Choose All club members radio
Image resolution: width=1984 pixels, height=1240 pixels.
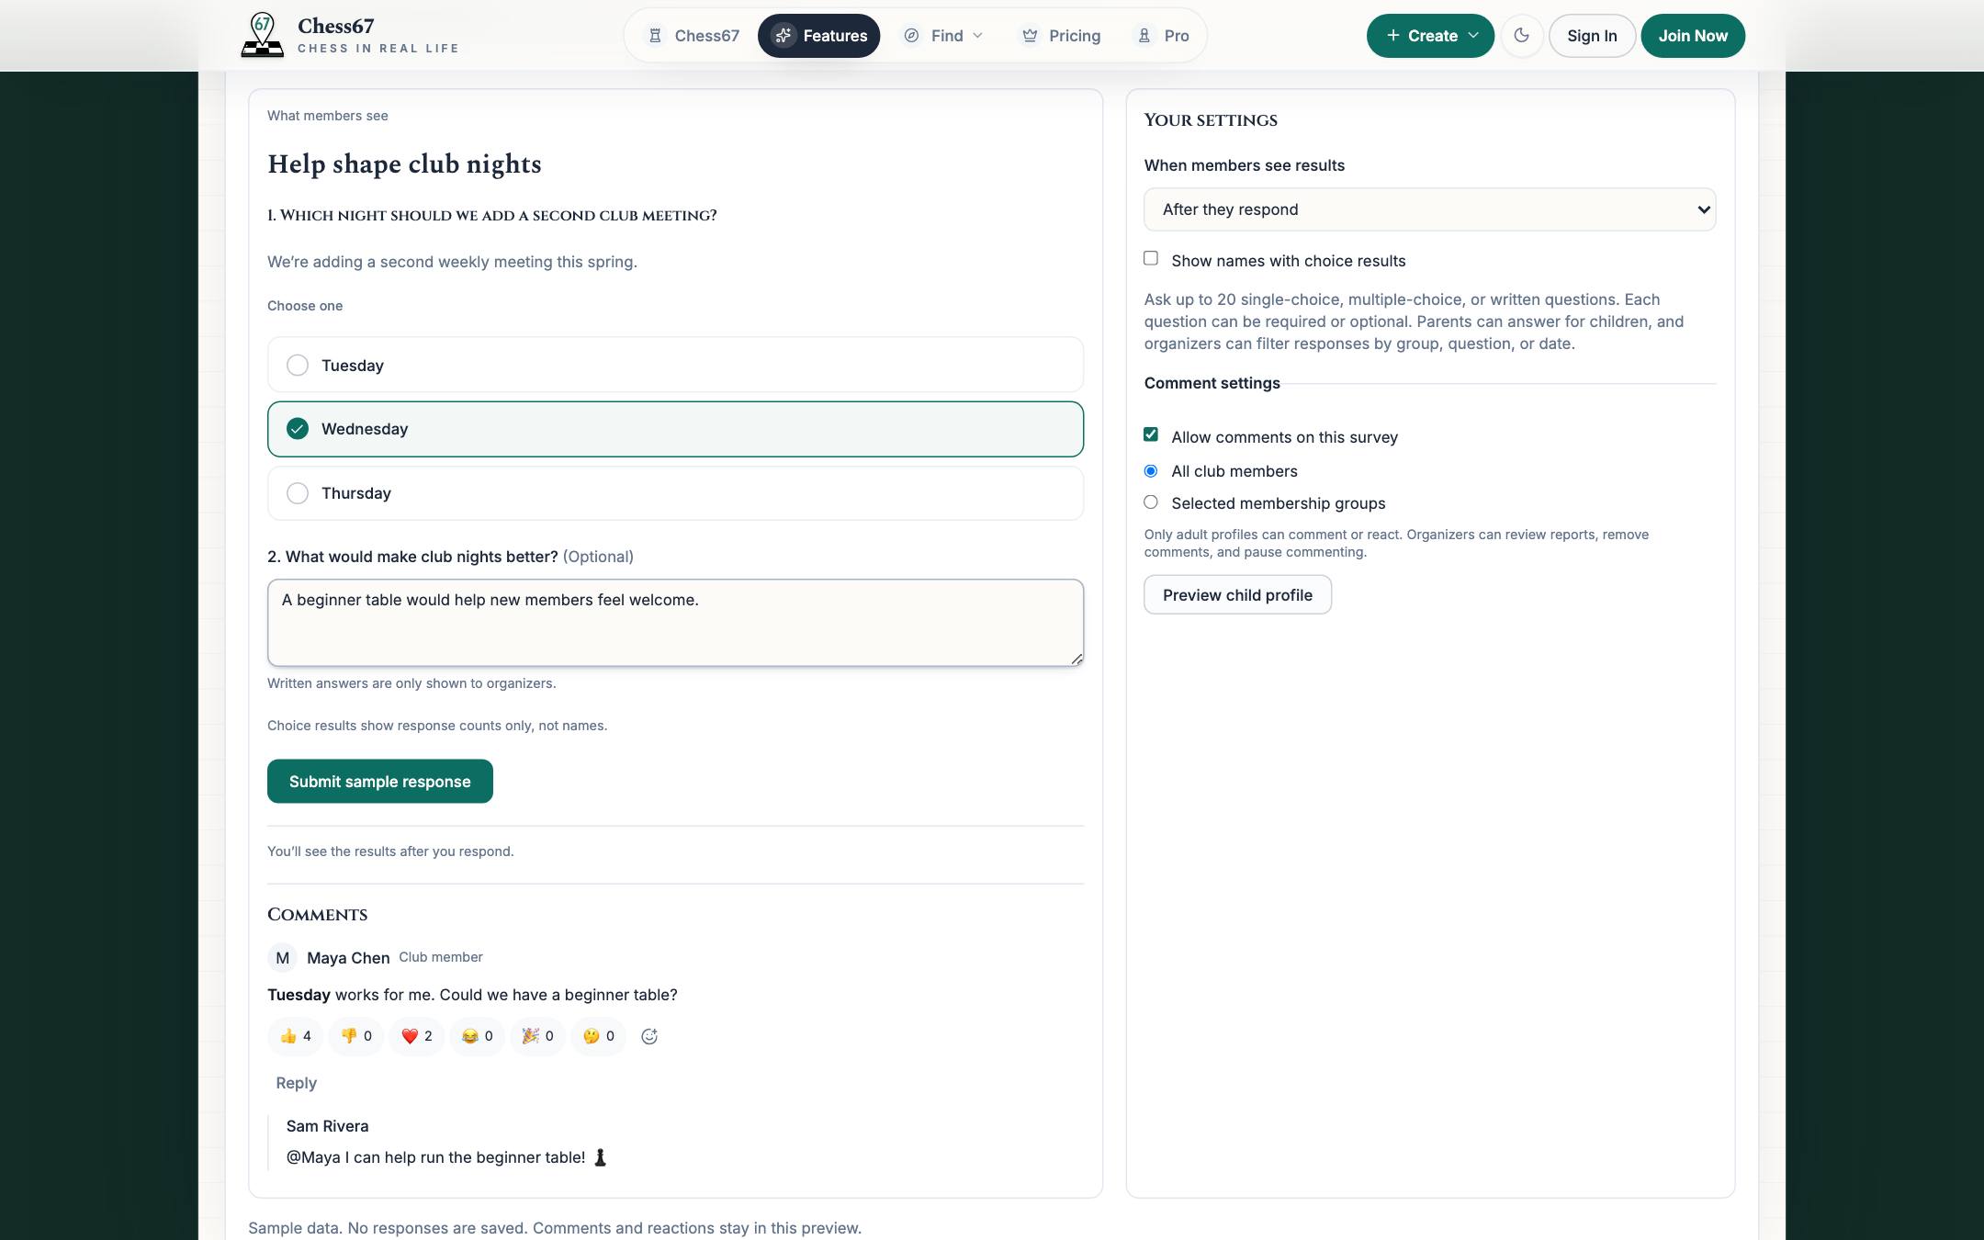(x=1151, y=471)
